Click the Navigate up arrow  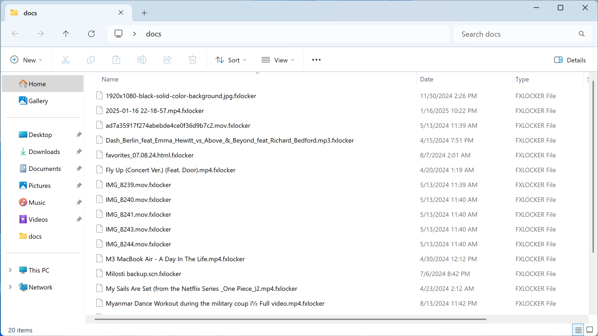(x=66, y=34)
